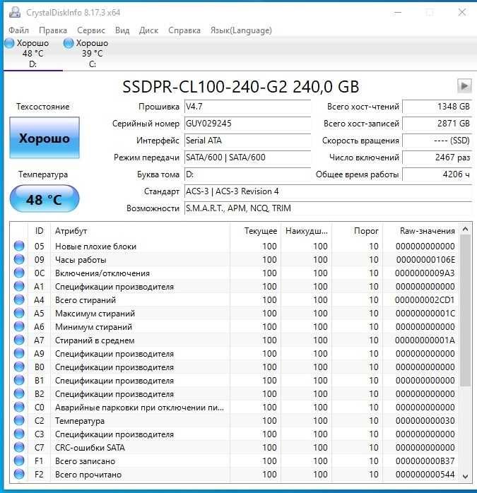The width and height of the screenshot is (477, 493).
Task: Open the Файл menu
Action: [18, 30]
